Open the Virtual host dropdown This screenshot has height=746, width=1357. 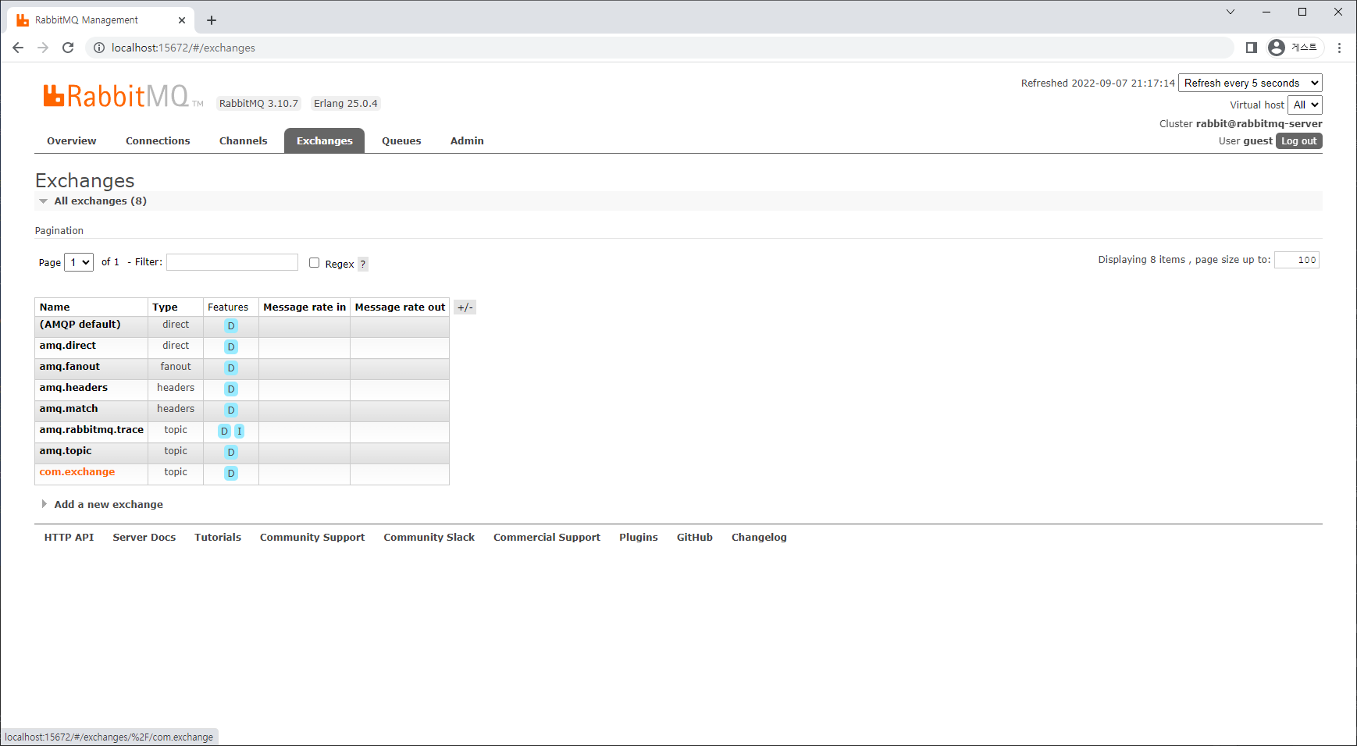pos(1305,105)
